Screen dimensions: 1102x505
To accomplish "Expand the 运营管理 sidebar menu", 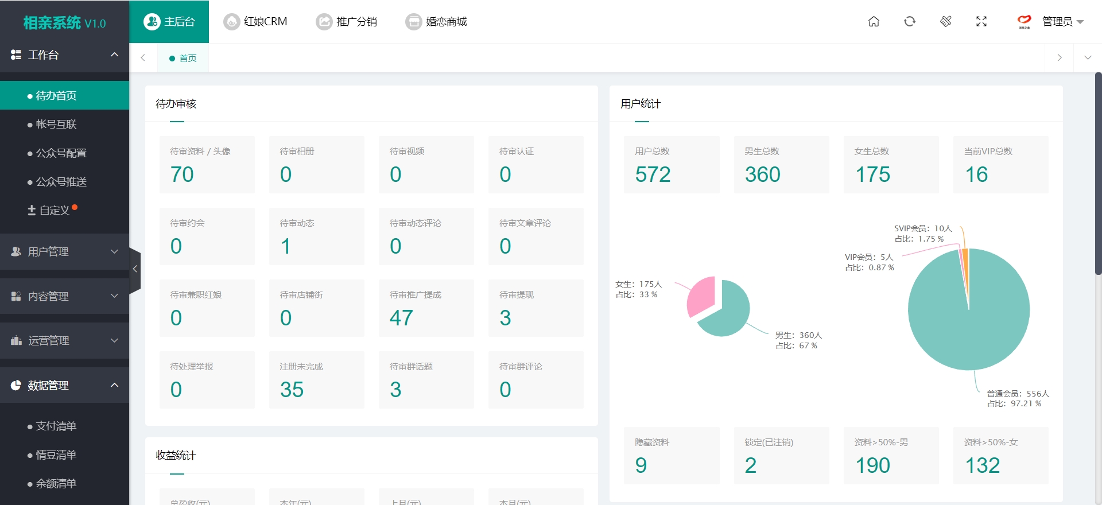I will (64, 340).
